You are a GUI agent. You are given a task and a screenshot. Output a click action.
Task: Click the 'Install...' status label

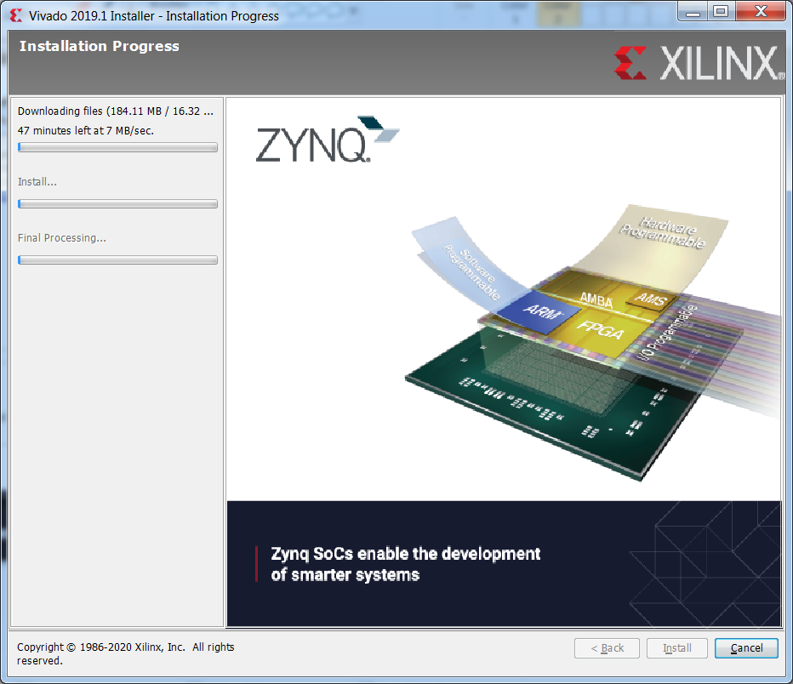(x=37, y=181)
